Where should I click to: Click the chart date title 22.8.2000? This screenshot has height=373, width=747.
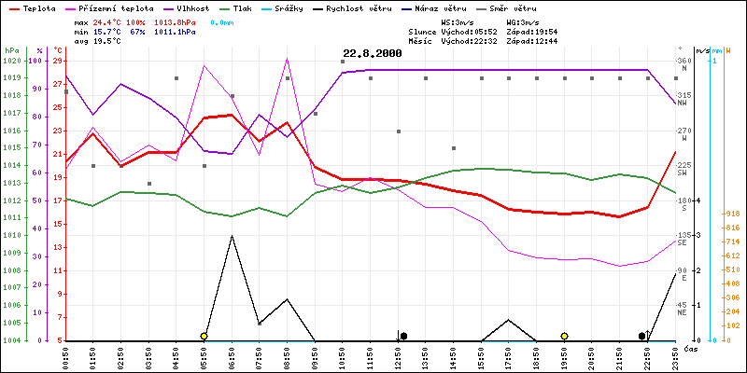pos(372,54)
